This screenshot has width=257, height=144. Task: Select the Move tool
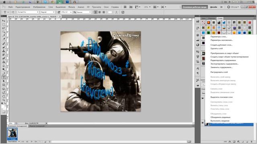point(4,21)
